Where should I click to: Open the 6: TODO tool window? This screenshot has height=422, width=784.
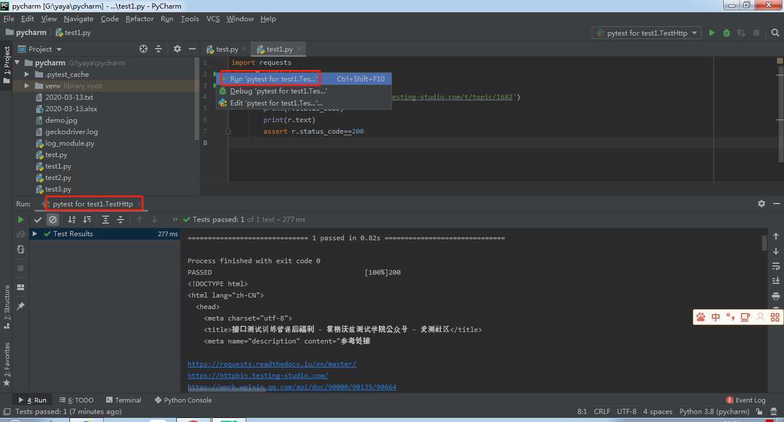tap(76, 400)
